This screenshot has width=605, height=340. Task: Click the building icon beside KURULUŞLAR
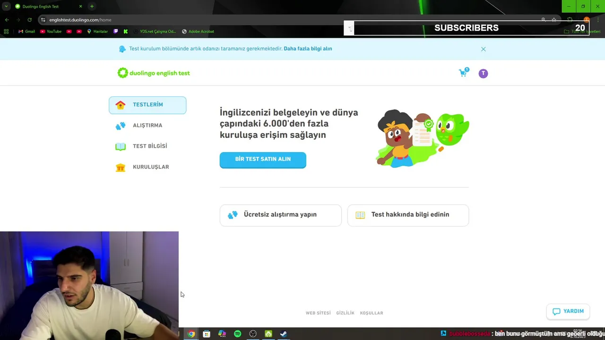(121, 167)
